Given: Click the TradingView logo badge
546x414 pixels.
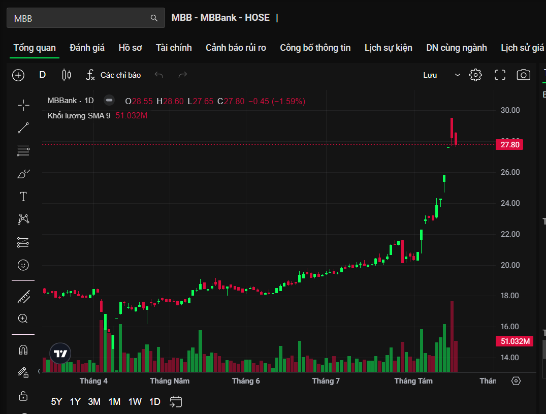Looking at the screenshot, I should click(x=60, y=354).
